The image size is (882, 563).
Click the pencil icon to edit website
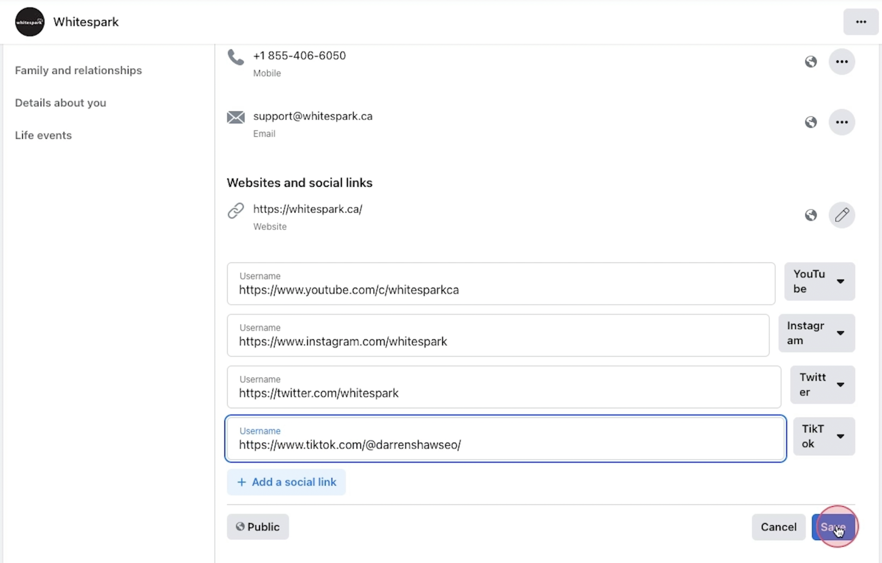[841, 215]
